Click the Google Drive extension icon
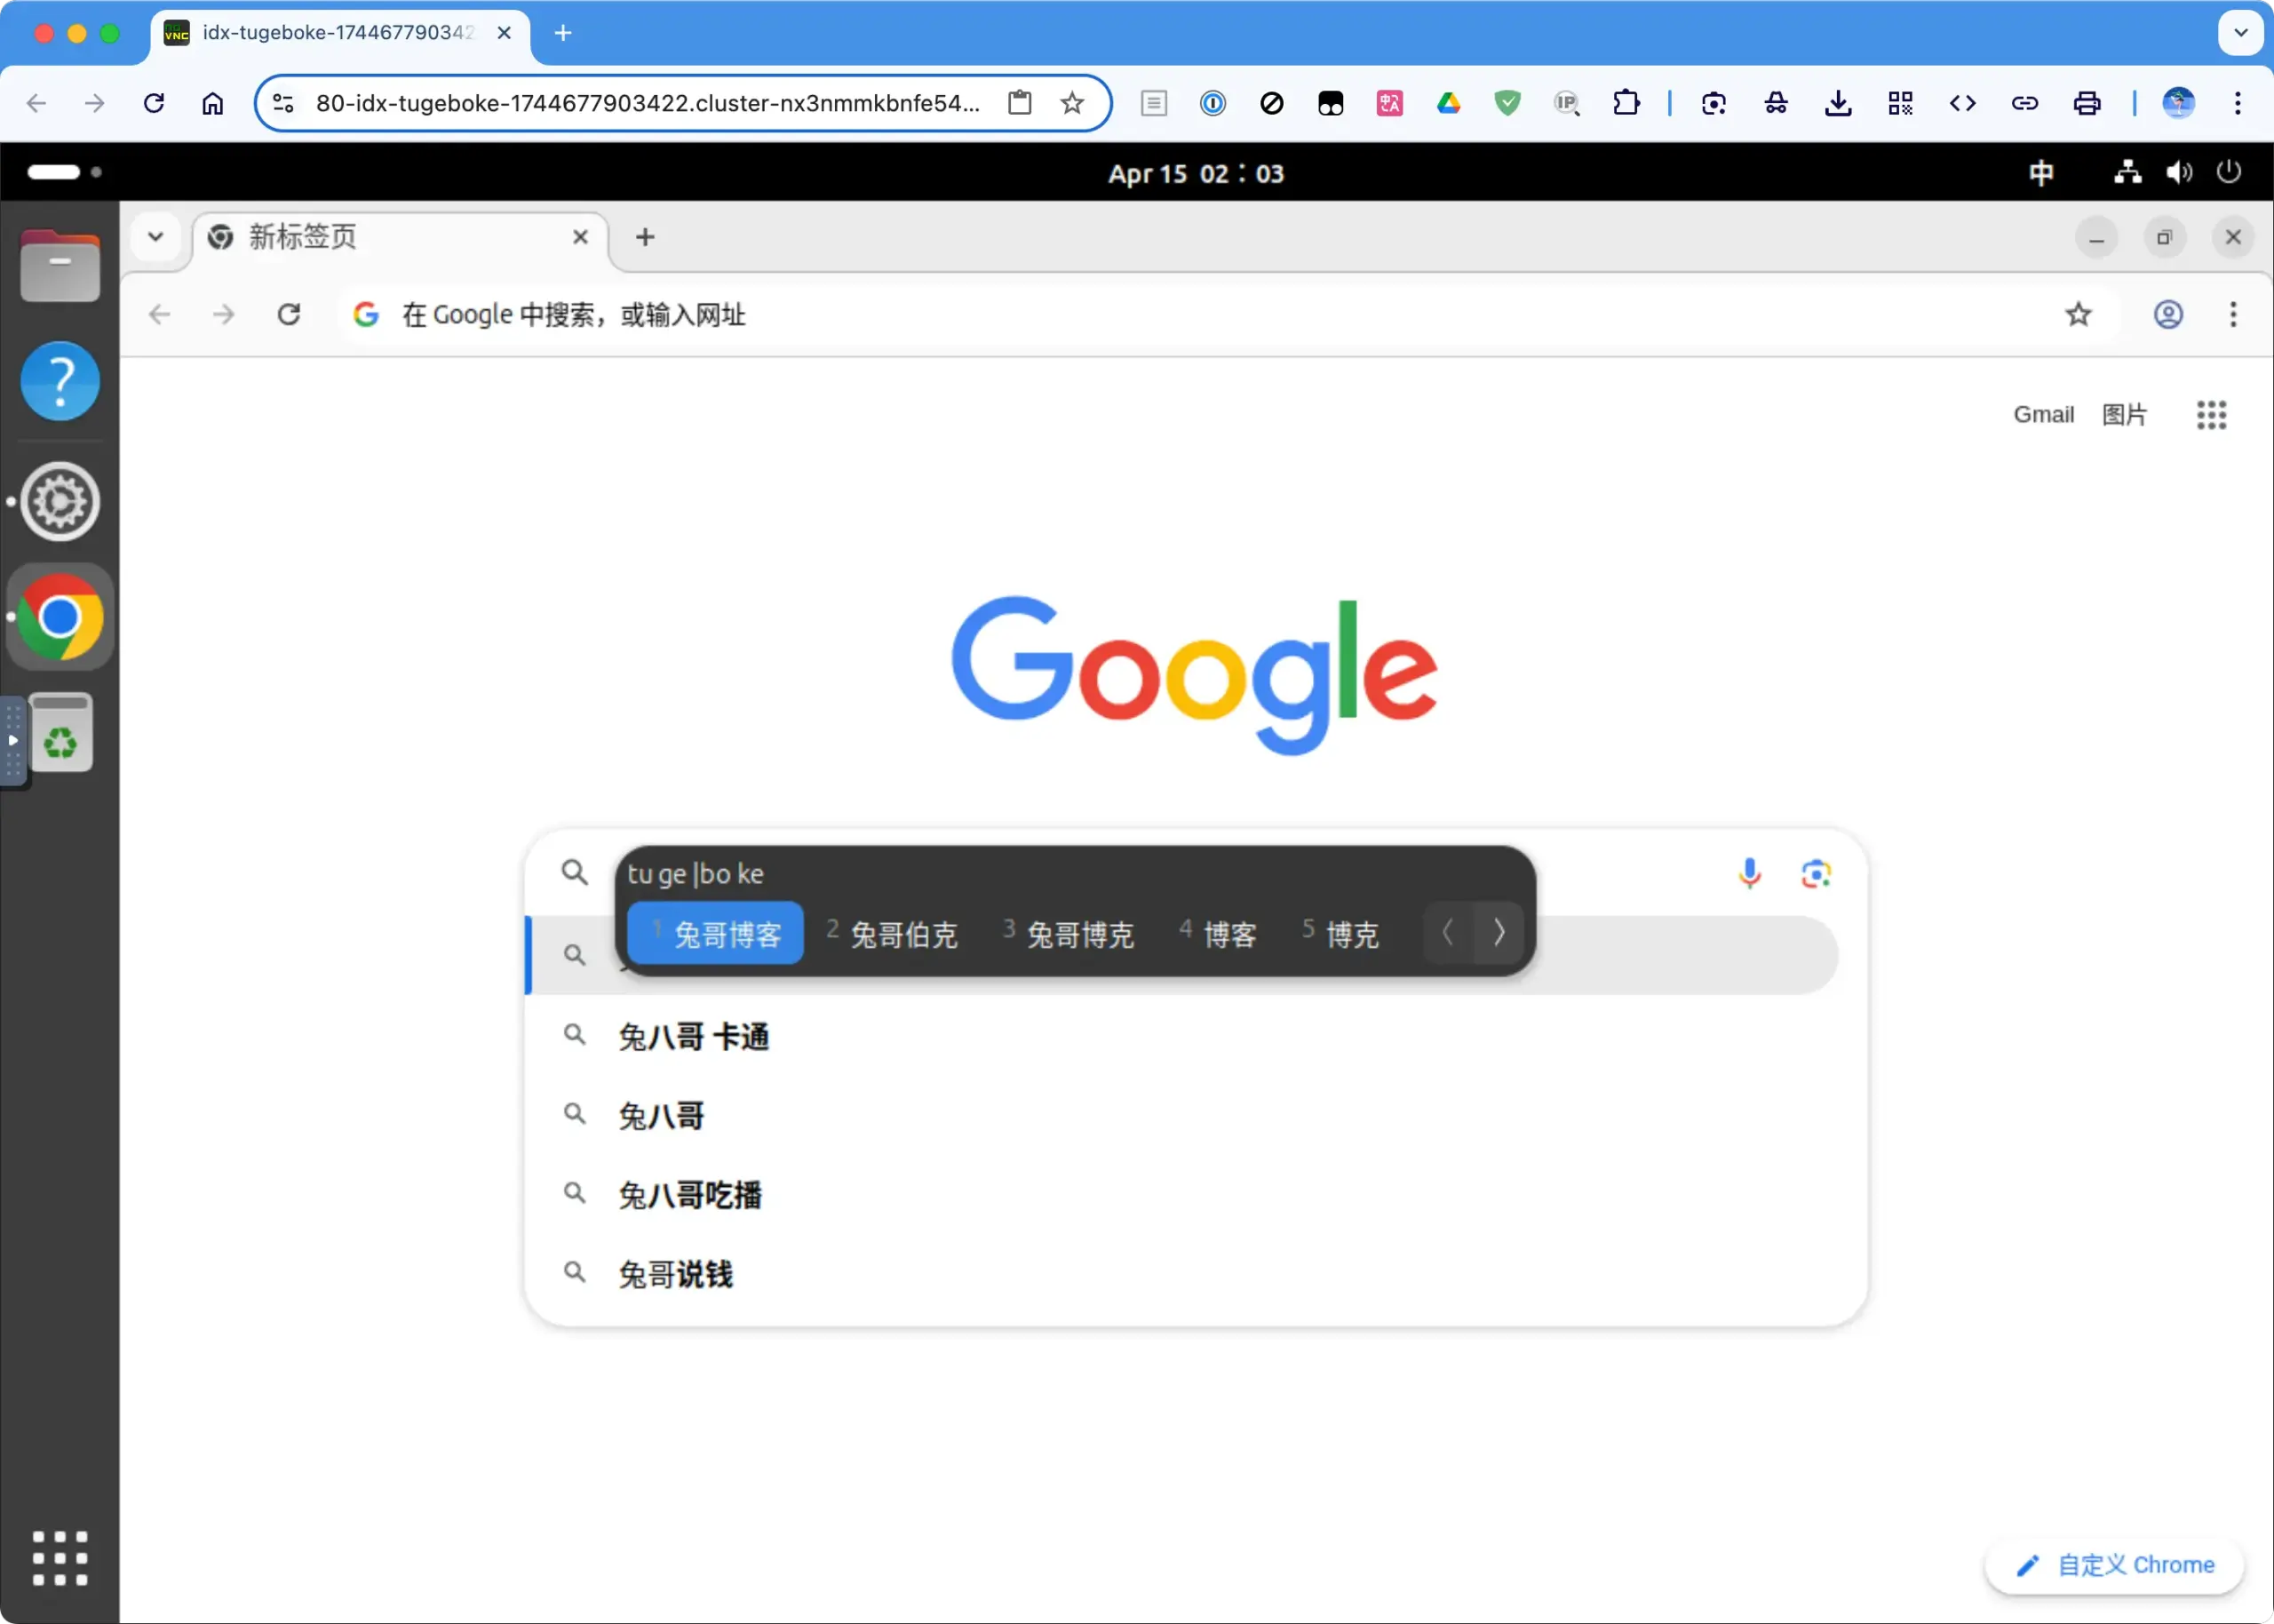The width and height of the screenshot is (2274, 1624). tap(1449, 103)
